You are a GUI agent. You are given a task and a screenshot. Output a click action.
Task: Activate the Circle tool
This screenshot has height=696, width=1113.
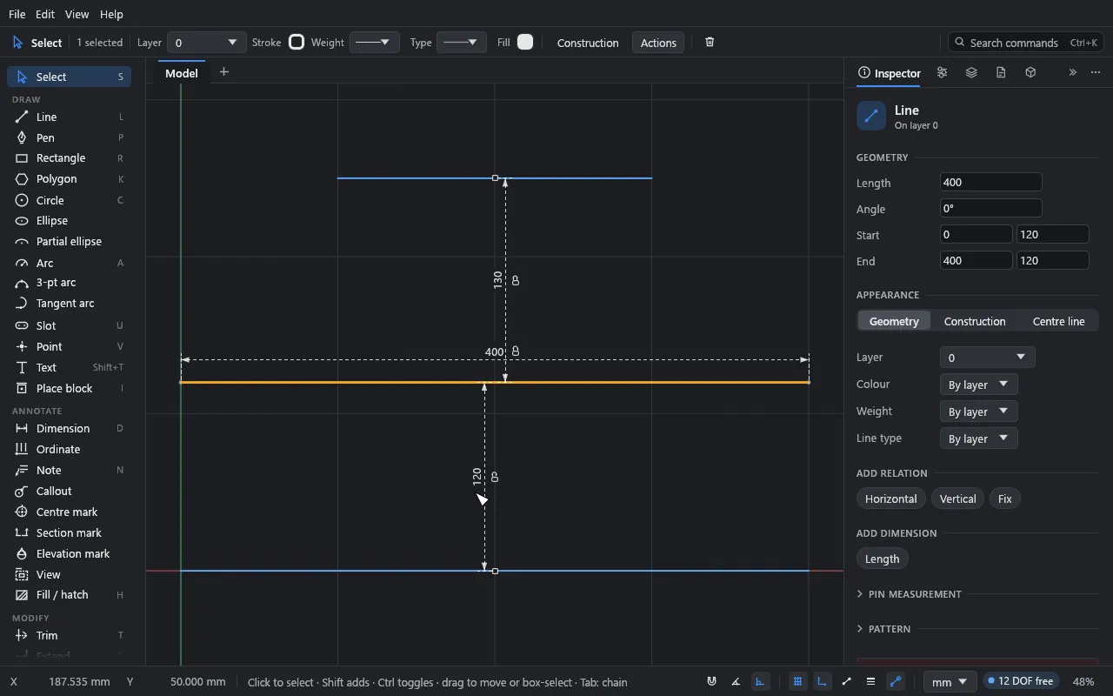click(70, 200)
